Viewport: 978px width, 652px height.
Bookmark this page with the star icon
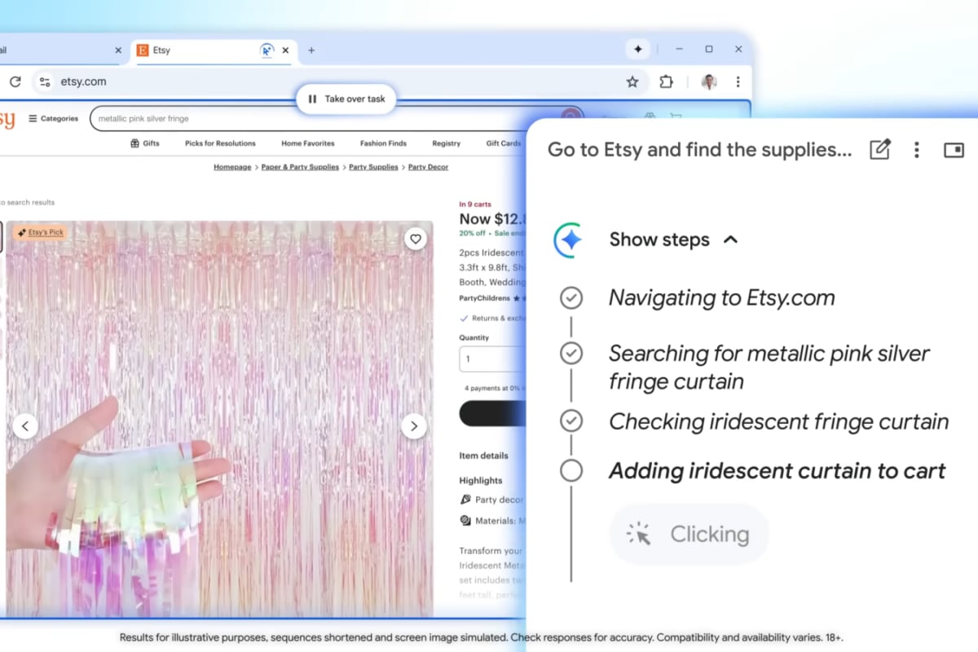632,81
